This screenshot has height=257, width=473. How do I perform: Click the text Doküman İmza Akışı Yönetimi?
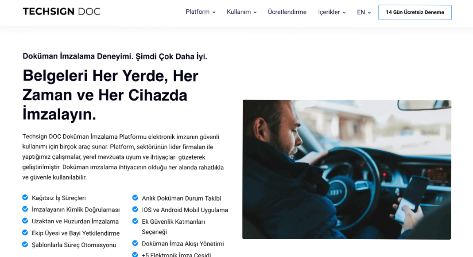coord(183,244)
